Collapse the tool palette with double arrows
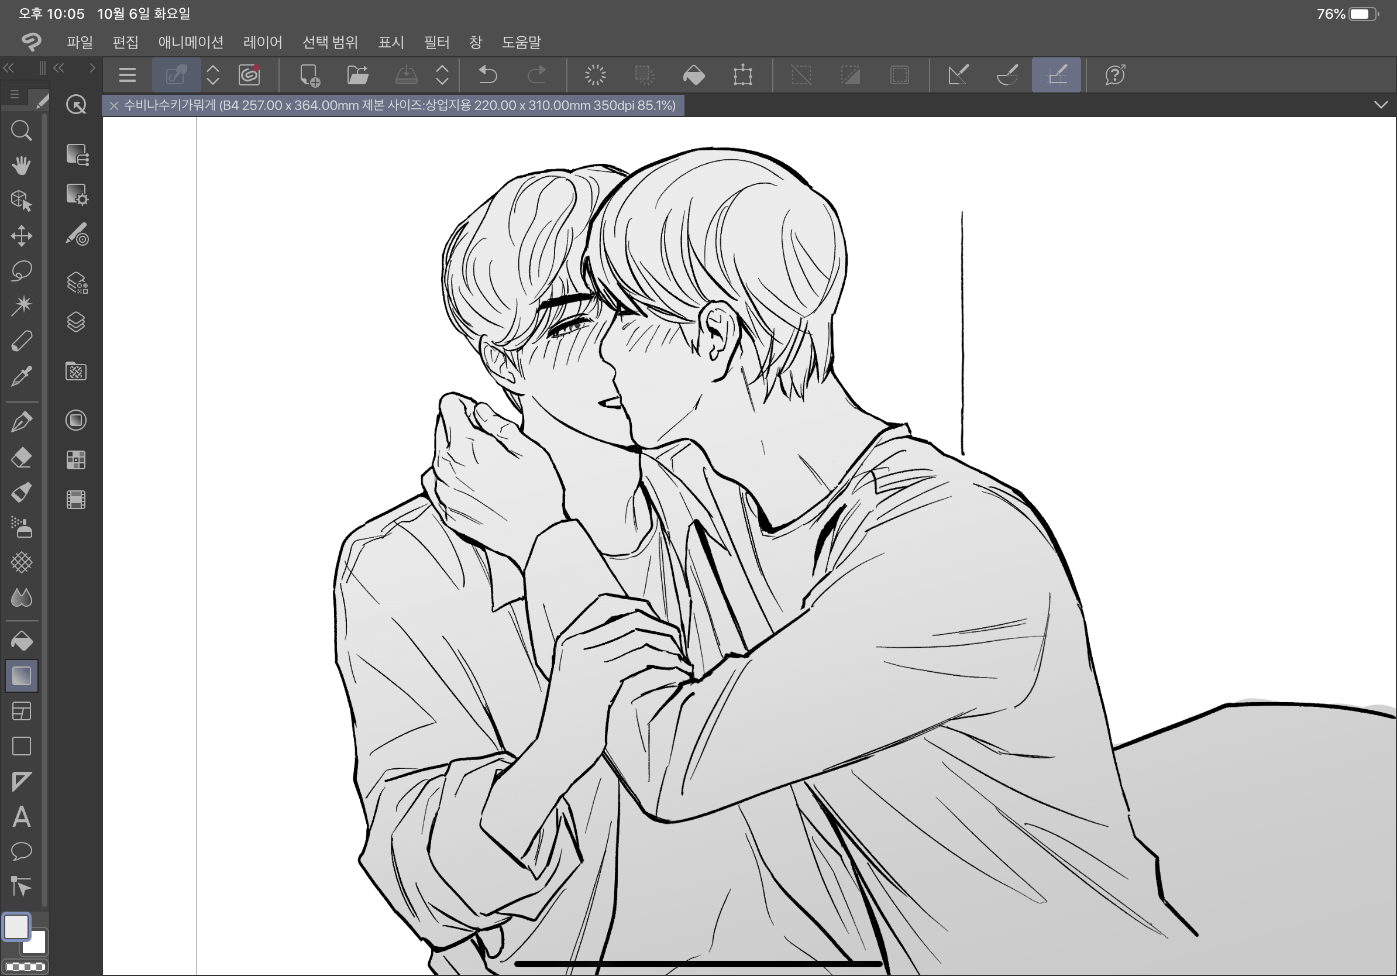 click(9, 68)
